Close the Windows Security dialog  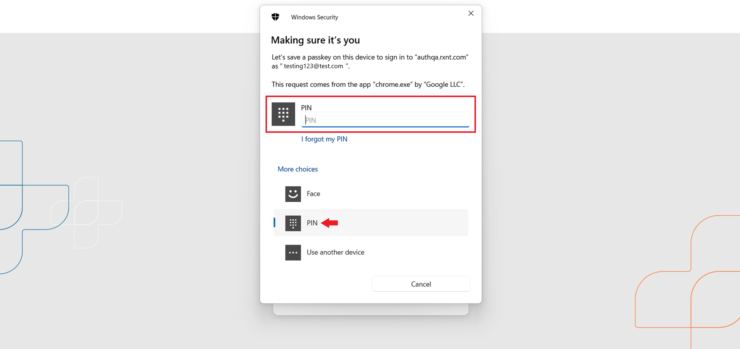click(471, 13)
